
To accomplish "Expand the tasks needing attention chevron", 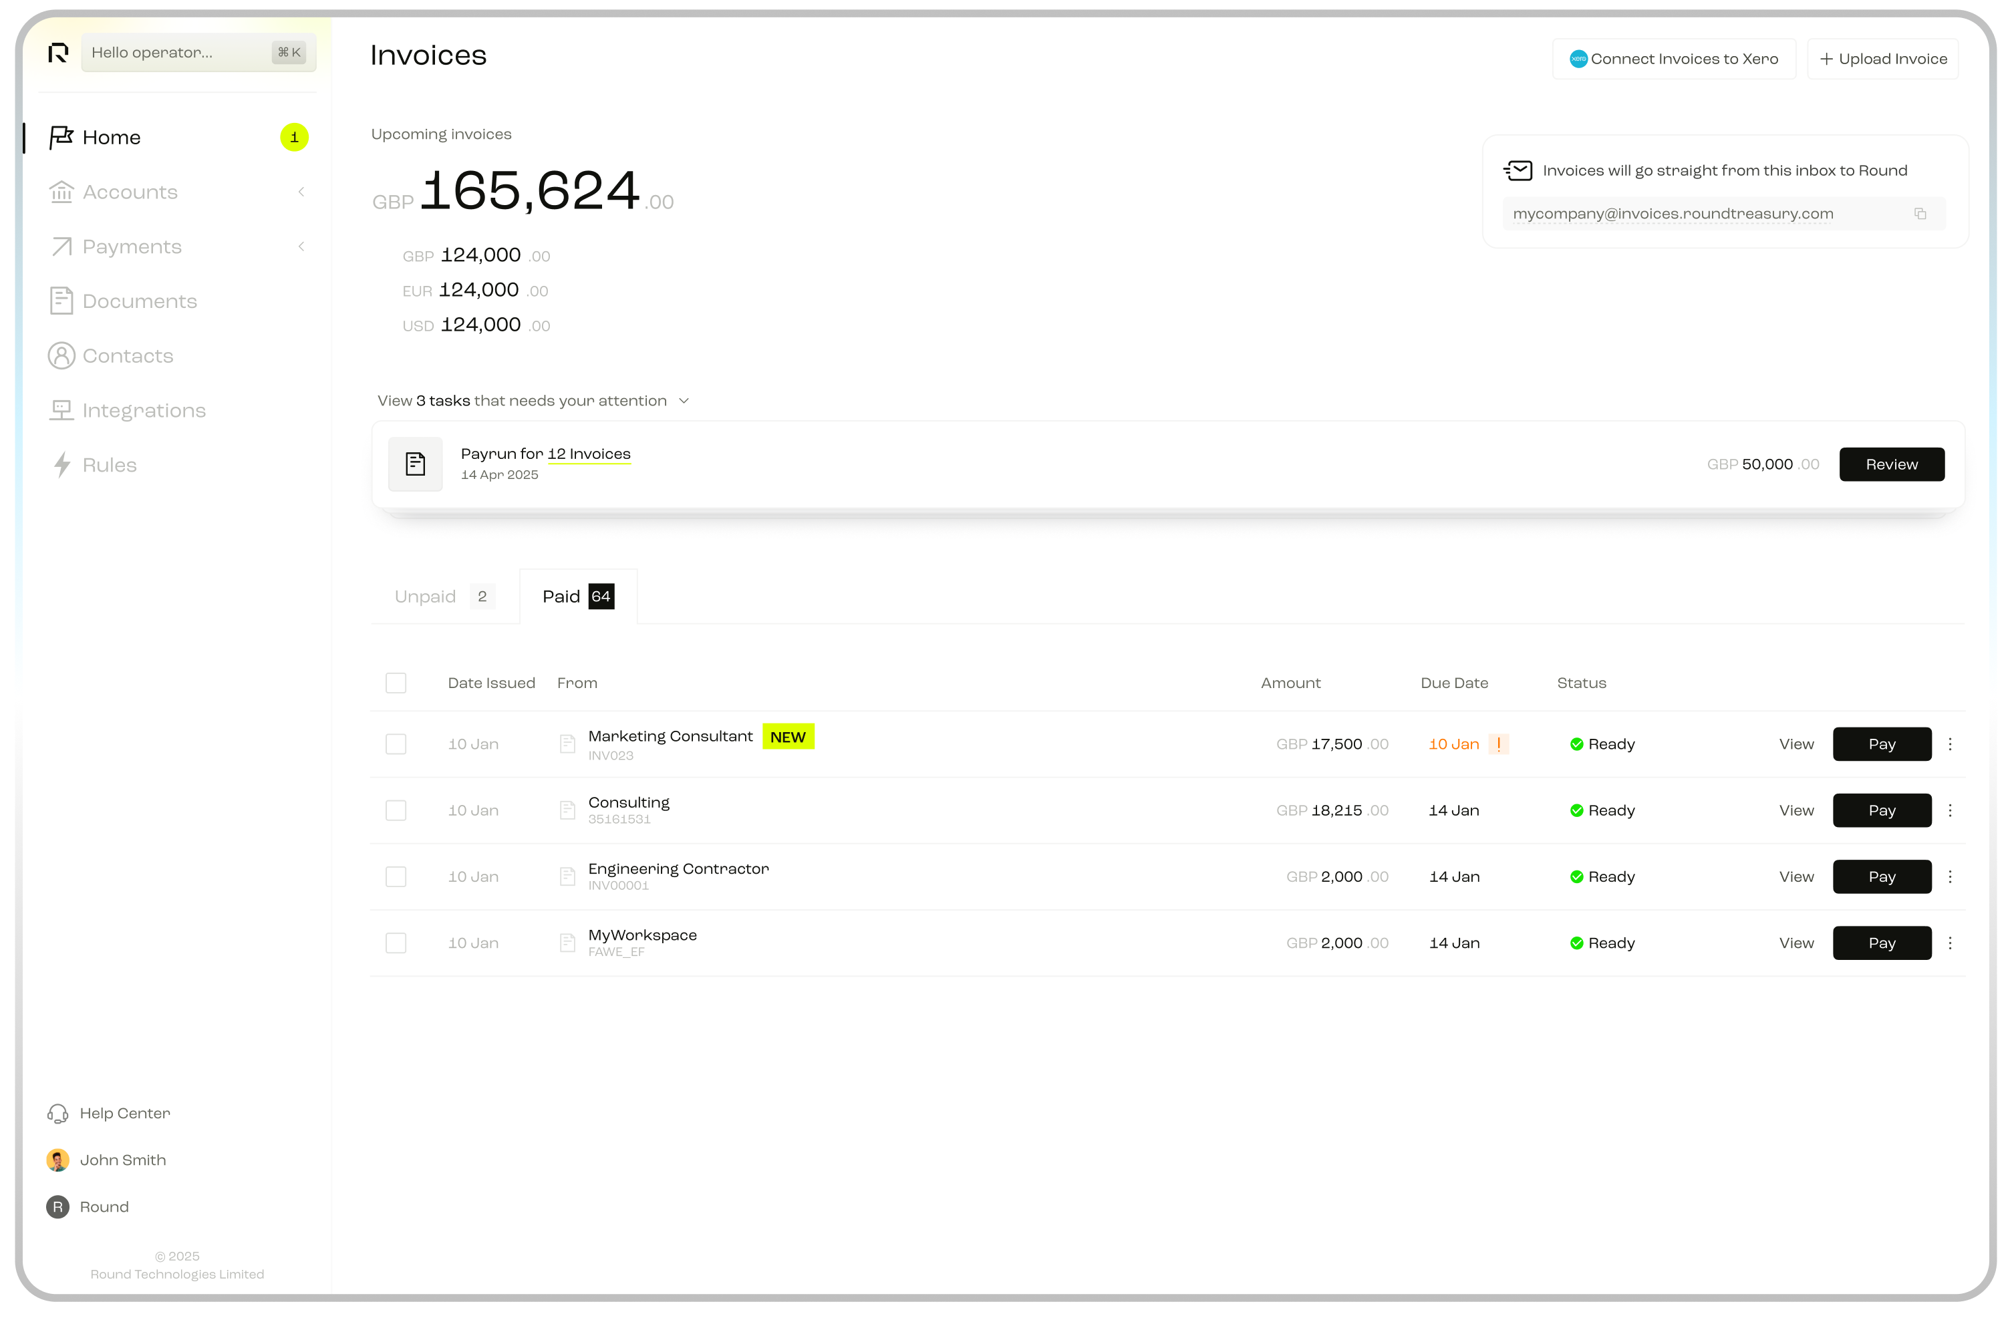I will [684, 401].
